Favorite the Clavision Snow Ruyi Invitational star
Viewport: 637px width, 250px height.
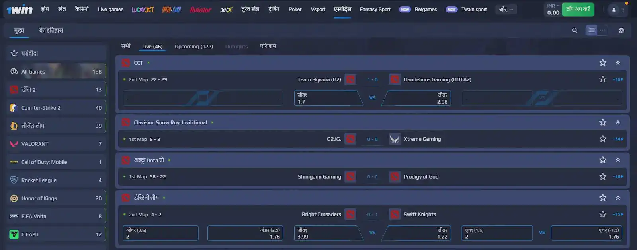[603, 122]
